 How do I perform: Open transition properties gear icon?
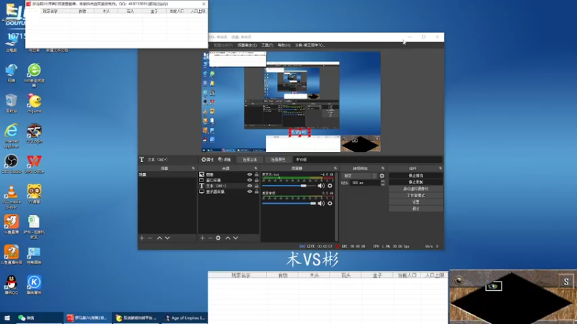[382, 176]
